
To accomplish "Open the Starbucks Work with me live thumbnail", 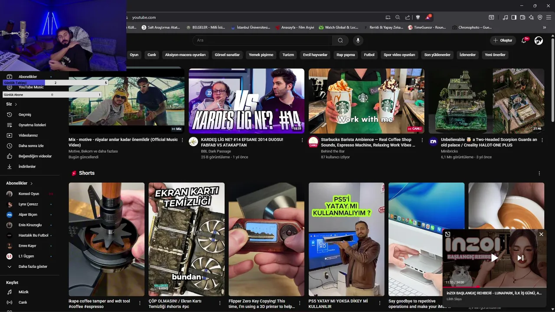I will click(366, 101).
